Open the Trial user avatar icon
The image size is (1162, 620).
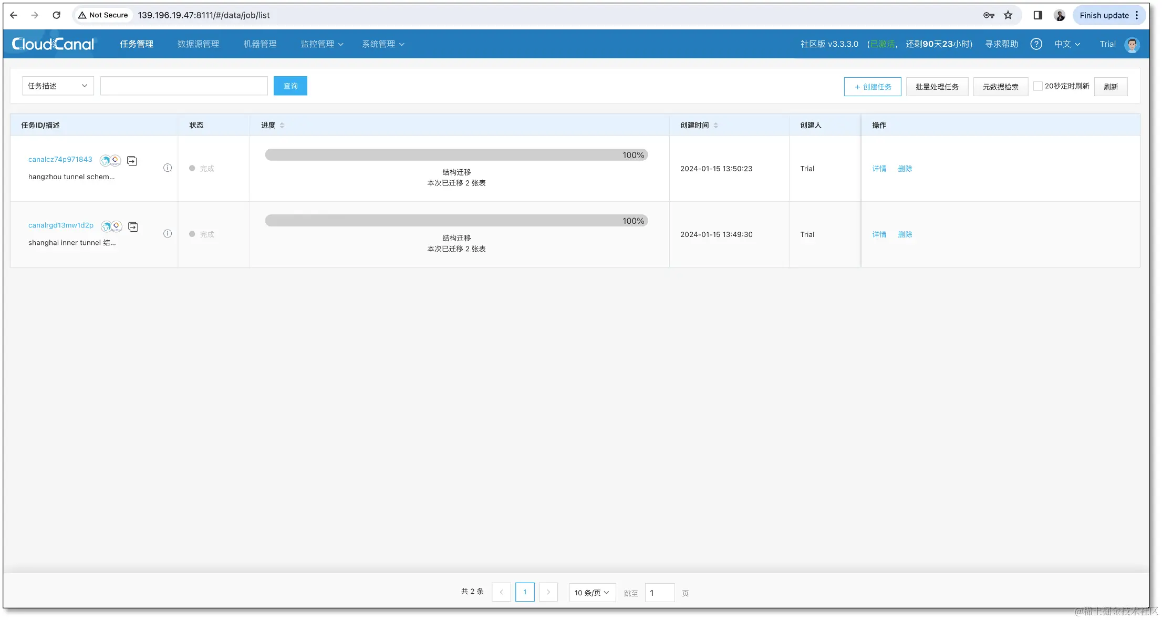(1132, 44)
